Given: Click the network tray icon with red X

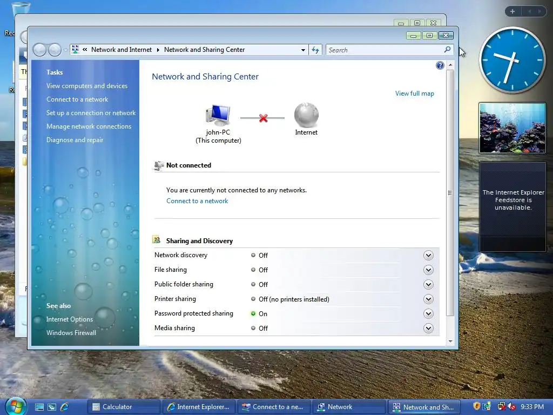Looking at the screenshot, I should [502, 406].
